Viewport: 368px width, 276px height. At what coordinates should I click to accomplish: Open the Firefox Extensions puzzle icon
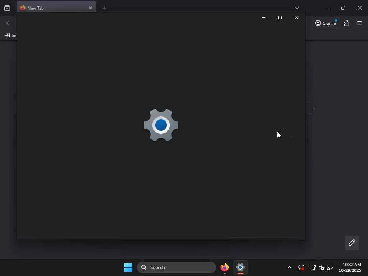pos(347,23)
